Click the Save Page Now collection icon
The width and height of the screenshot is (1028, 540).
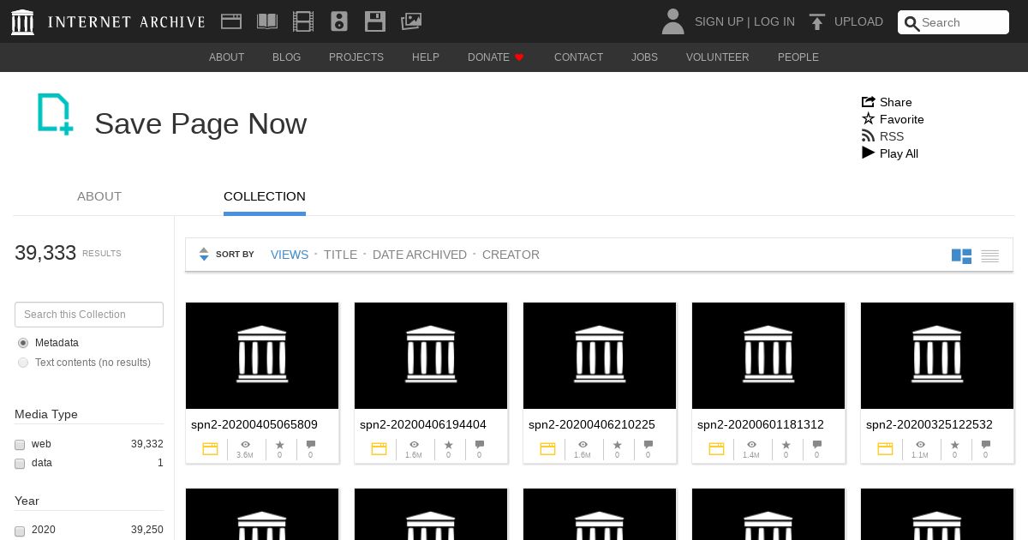coord(55,114)
